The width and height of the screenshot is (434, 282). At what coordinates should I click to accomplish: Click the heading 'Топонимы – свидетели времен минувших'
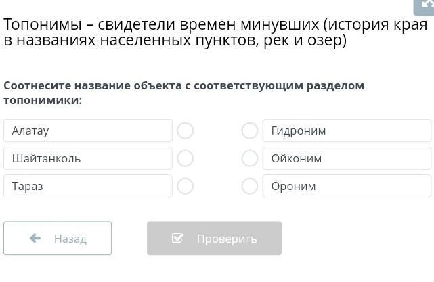161,25
